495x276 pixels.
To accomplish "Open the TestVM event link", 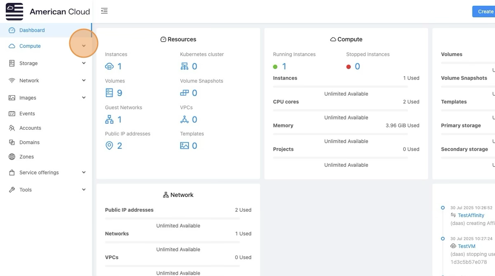I will [467, 246].
